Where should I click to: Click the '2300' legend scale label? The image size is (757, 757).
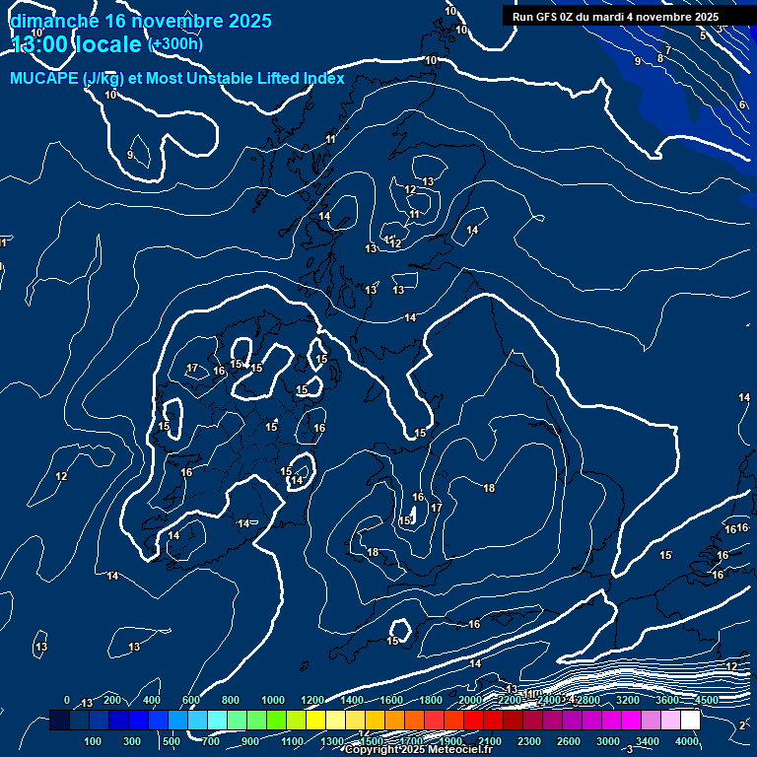(529, 741)
